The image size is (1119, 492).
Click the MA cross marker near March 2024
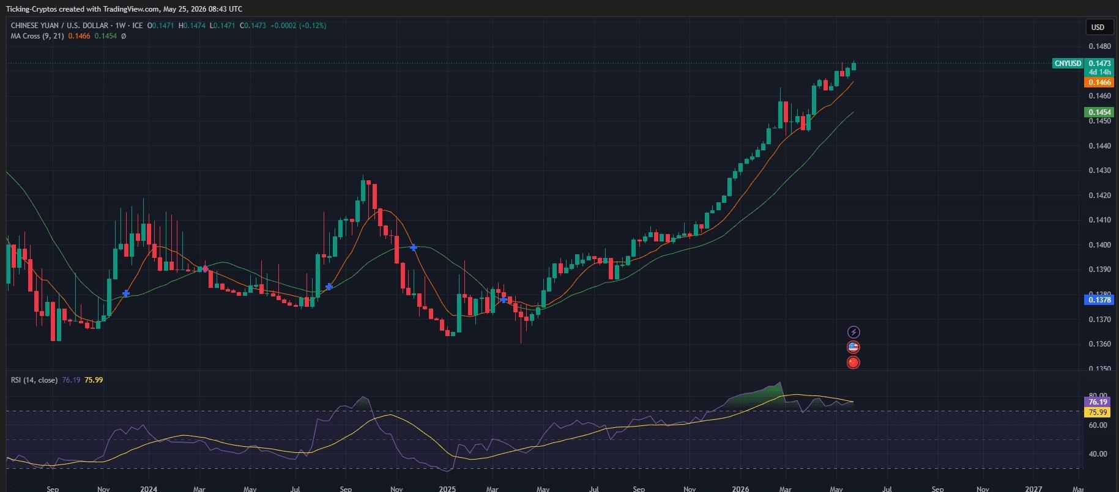pyautogui.click(x=204, y=269)
